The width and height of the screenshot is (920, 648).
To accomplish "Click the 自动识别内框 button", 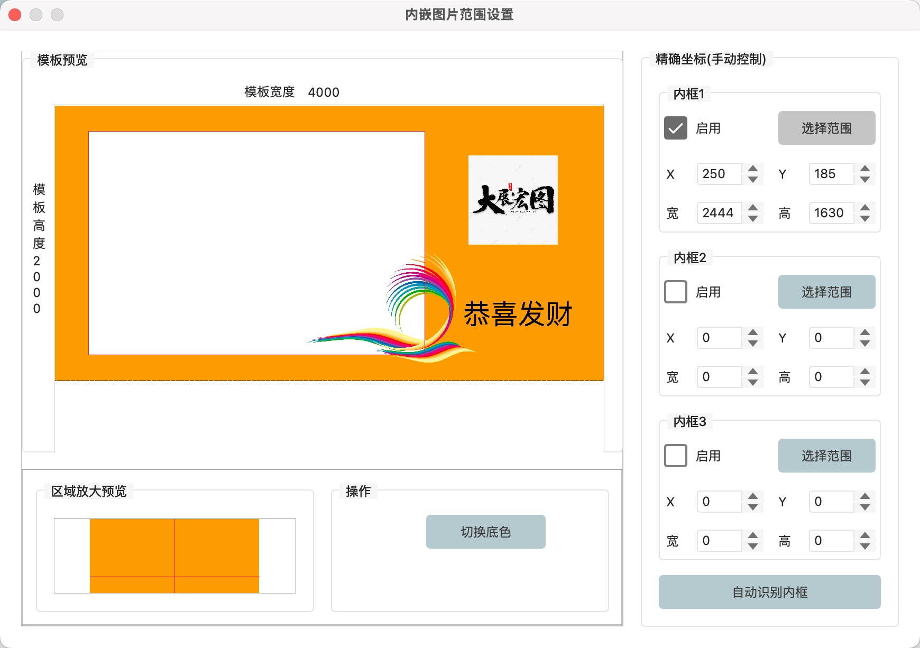I will click(769, 593).
